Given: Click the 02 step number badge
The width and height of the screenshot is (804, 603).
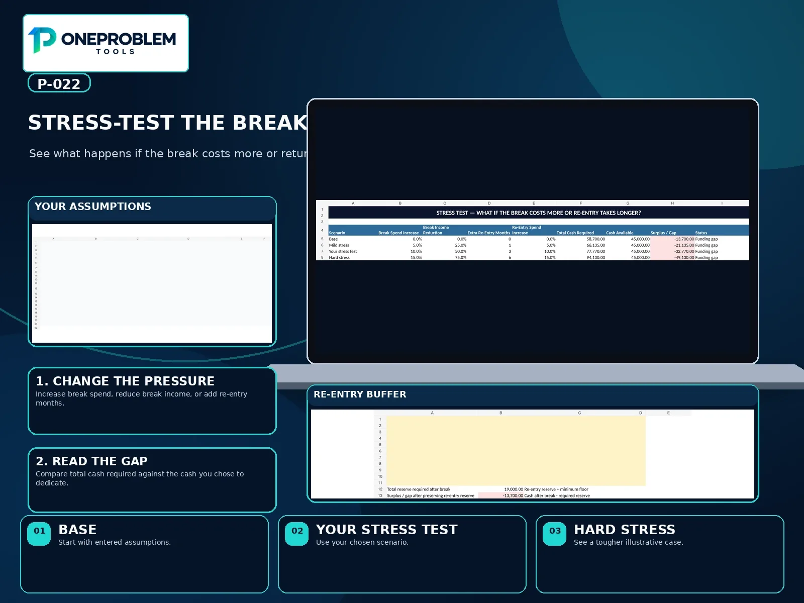Looking at the screenshot, I should pos(297,534).
